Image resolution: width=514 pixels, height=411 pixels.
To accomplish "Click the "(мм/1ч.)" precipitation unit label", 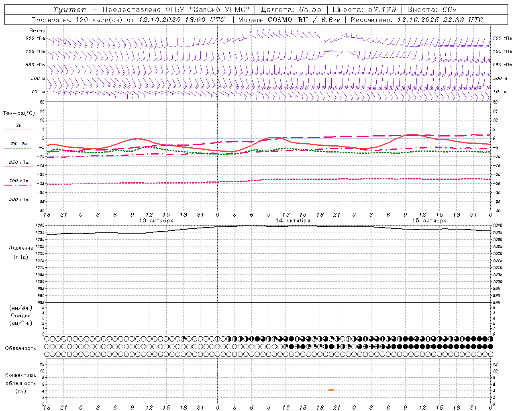I will (x=21, y=323).
